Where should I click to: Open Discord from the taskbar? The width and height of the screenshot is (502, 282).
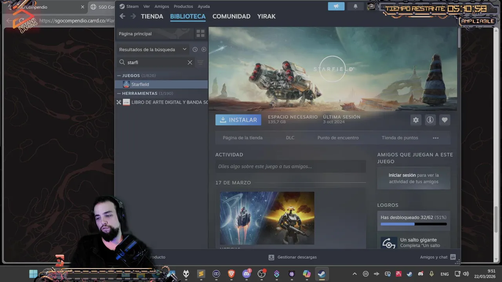click(x=246, y=274)
